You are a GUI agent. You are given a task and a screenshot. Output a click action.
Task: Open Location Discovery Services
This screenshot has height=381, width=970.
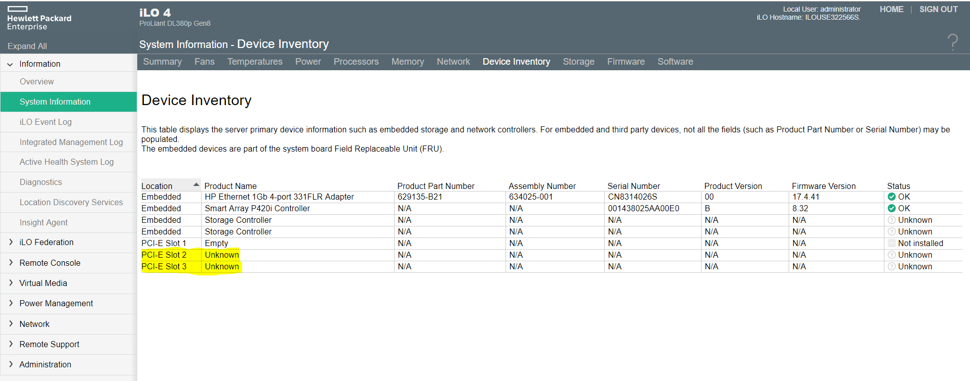(68, 202)
